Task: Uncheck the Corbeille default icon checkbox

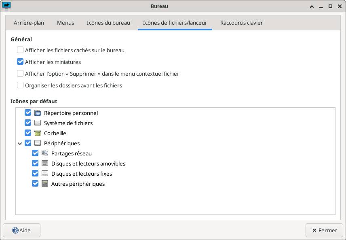Action: point(28,133)
